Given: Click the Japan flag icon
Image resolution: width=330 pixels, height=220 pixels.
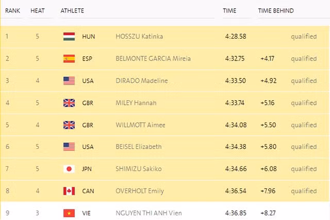Looking at the screenshot, I should pyautogui.click(x=69, y=169).
